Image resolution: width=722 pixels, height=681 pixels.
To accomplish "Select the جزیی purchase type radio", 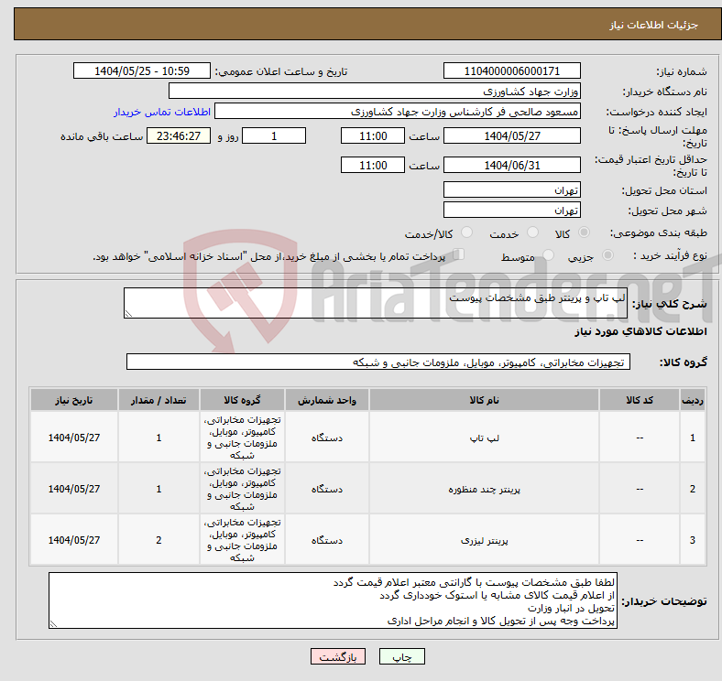I will click(x=607, y=254).
